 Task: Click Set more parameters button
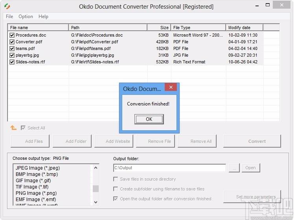(x=252, y=196)
